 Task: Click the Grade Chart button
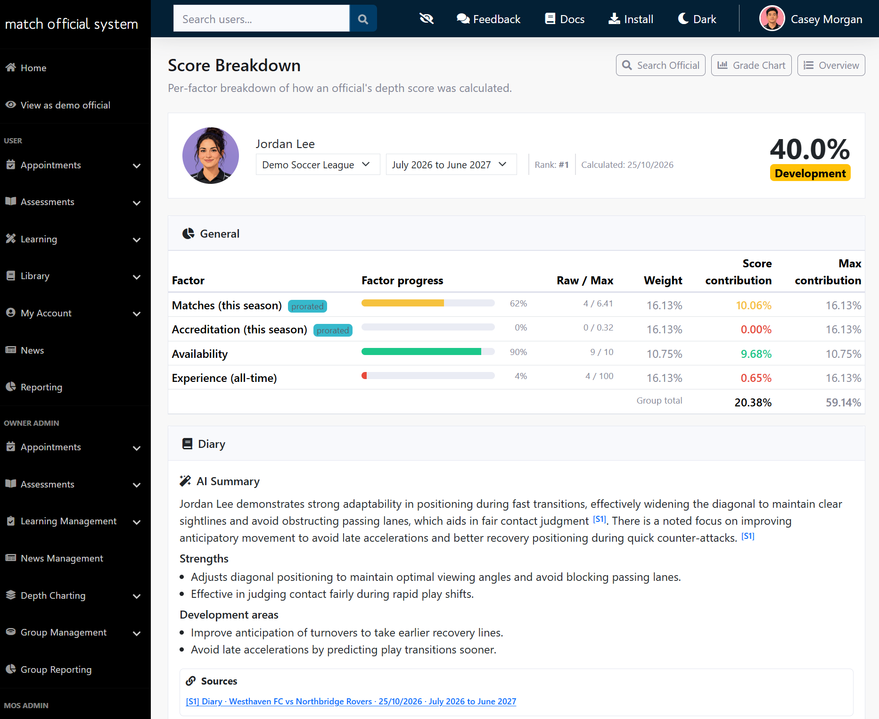[x=751, y=65]
